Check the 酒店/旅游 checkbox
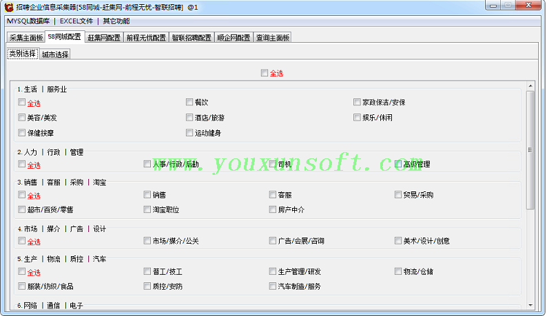Screen dimensions: 547x316 pyautogui.click(x=189, y=118)
